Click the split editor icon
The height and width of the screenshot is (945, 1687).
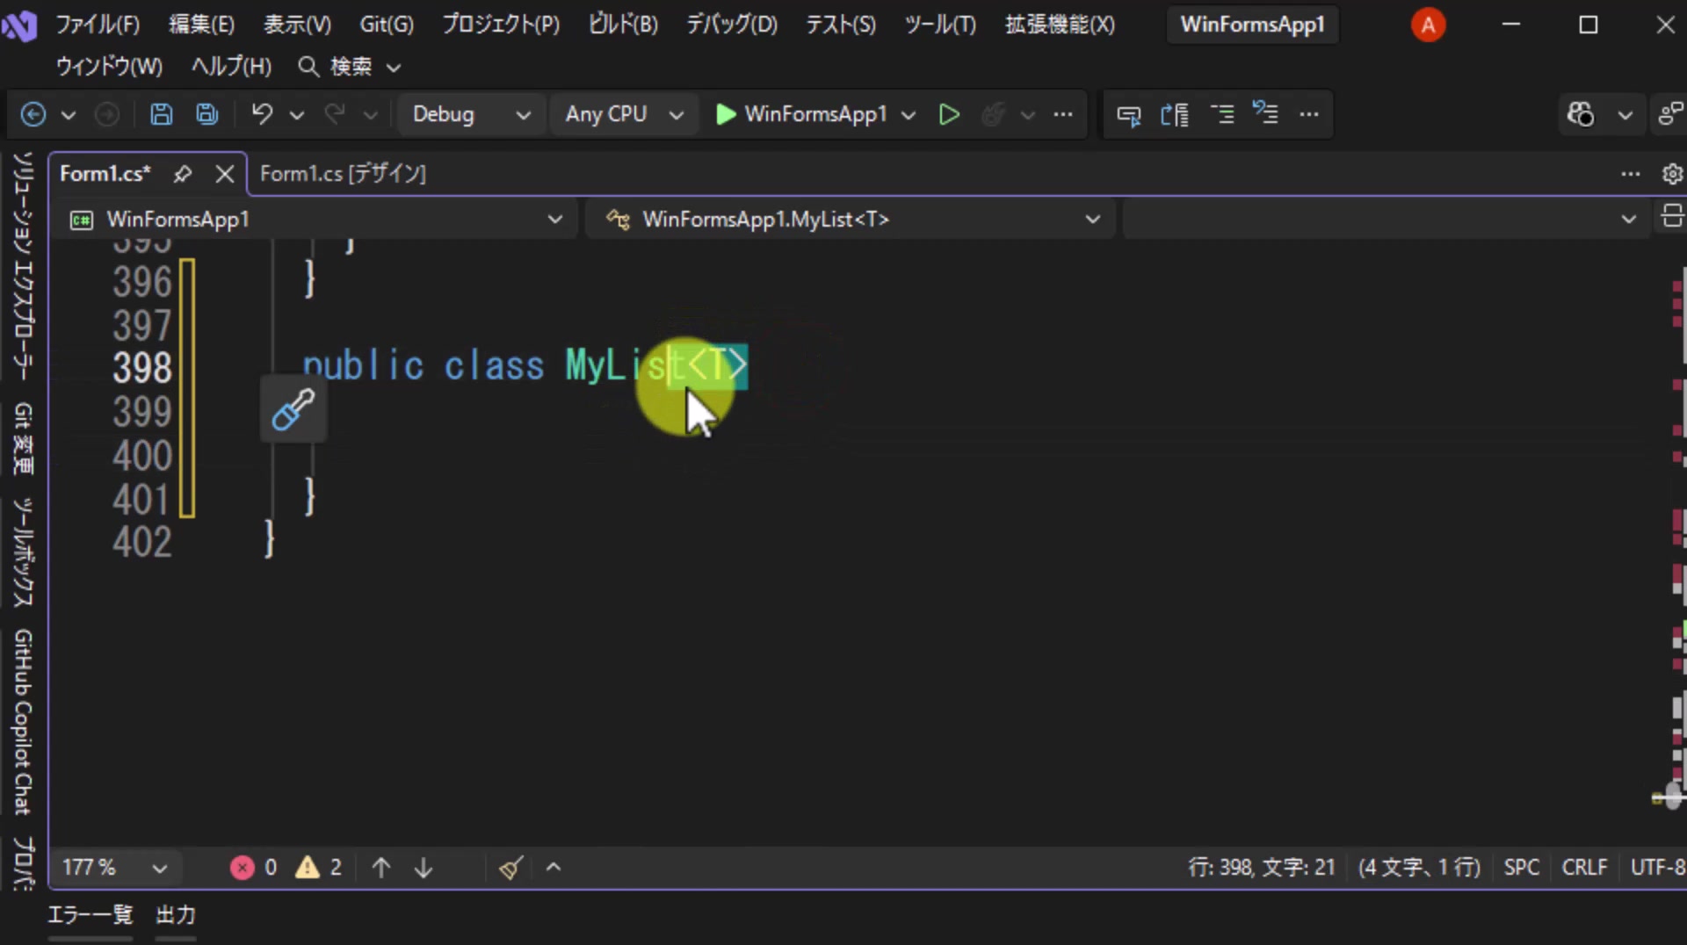coord(1672,216)
